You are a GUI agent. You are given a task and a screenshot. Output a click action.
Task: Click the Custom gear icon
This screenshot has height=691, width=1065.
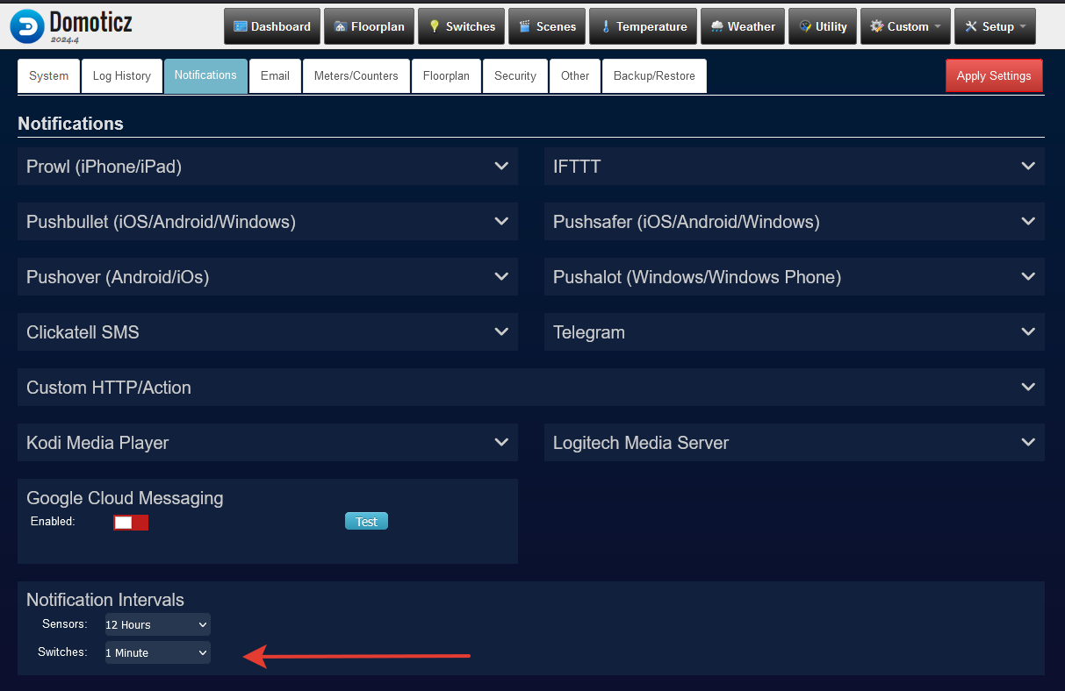[x=876, y=26]
